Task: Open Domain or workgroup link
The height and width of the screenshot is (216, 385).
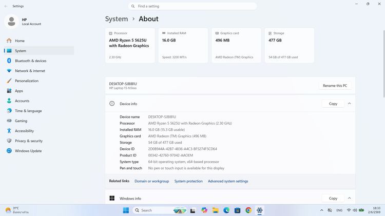Action: pos(152,181)
